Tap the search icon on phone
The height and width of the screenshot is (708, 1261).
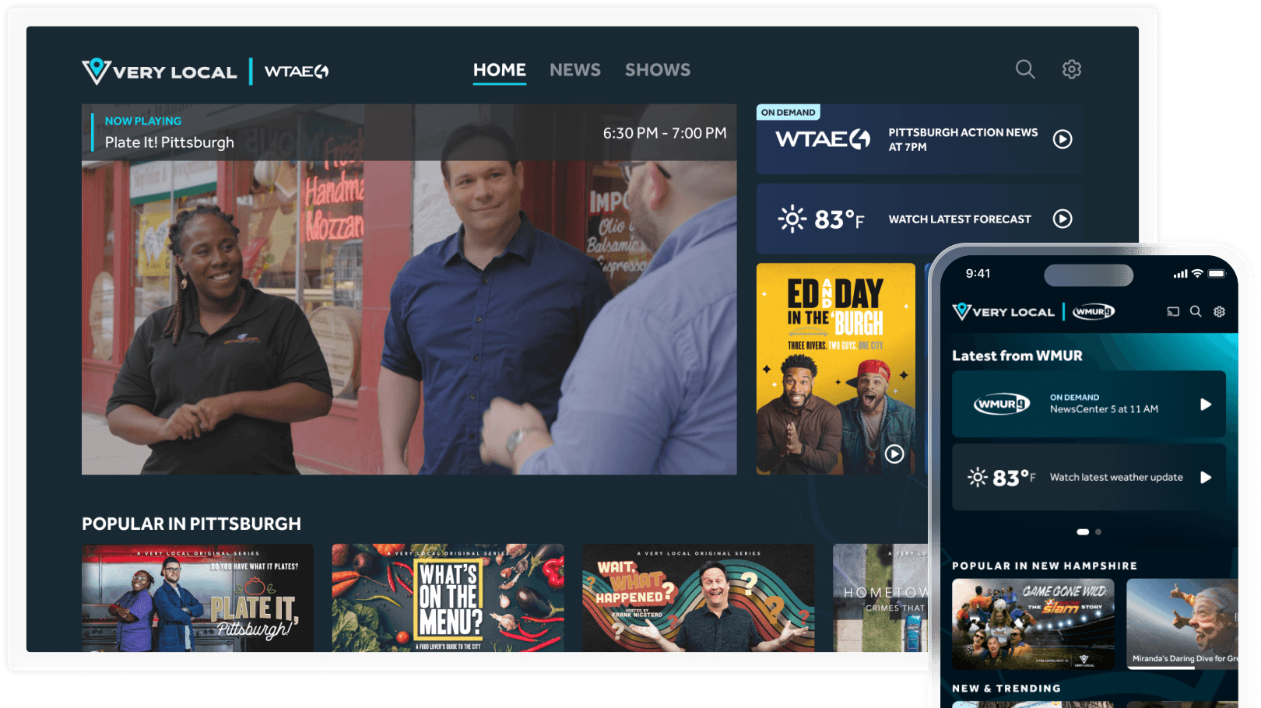1196,311
